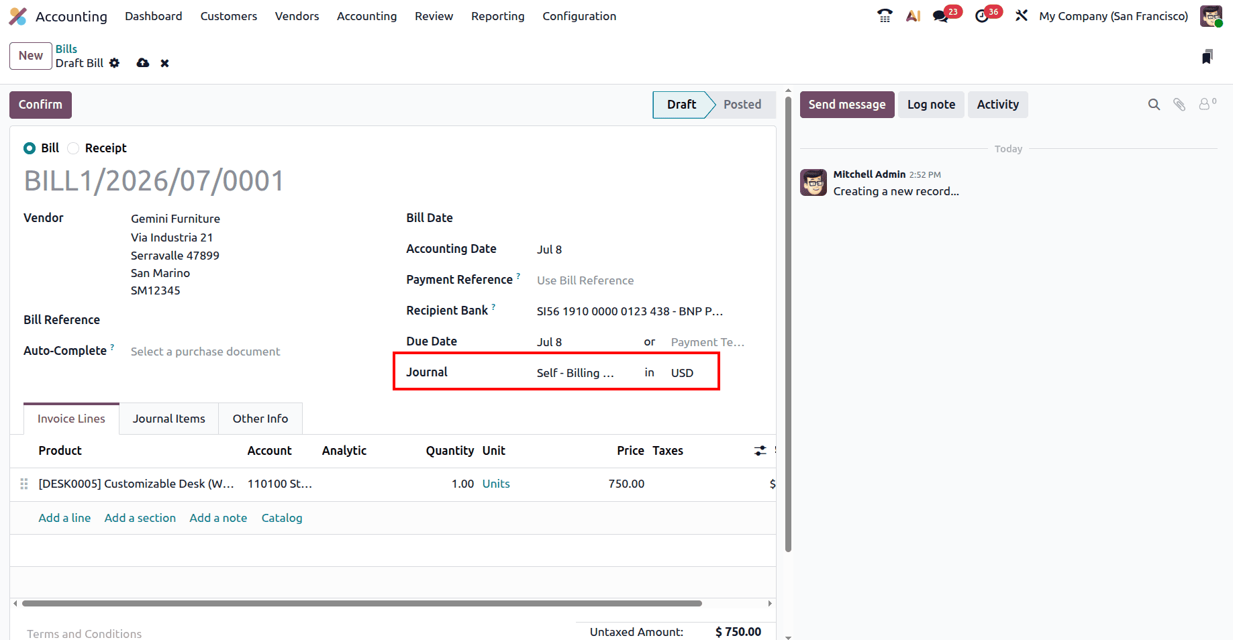The width and height of the screenshot is (1233, 640).
Task: Click the New button
Action: tap(31, 56)
